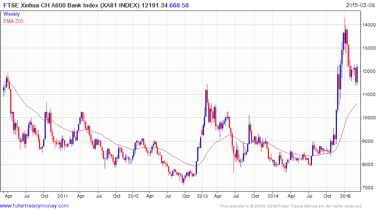The height and width of the screenshot is (211, 378).
Task: Open the www.fullertreacymoney.com link
Action: pos(34,206)
